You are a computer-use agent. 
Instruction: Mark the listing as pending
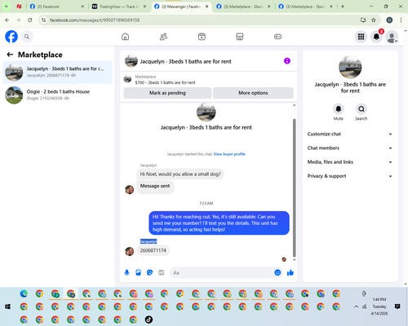(x=167, y=93)
